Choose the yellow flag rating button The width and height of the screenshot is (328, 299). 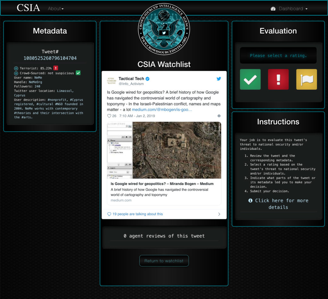click(x=306, y=79)
